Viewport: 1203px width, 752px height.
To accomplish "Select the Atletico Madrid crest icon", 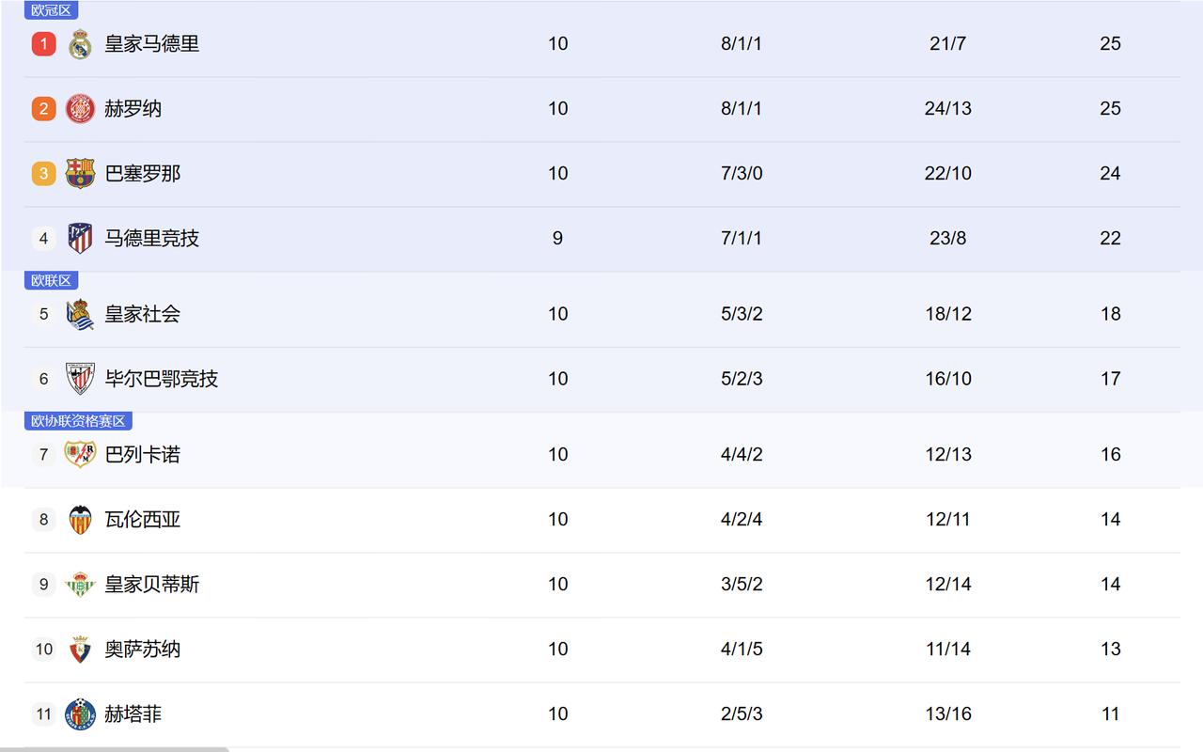I will click(80, 239).
